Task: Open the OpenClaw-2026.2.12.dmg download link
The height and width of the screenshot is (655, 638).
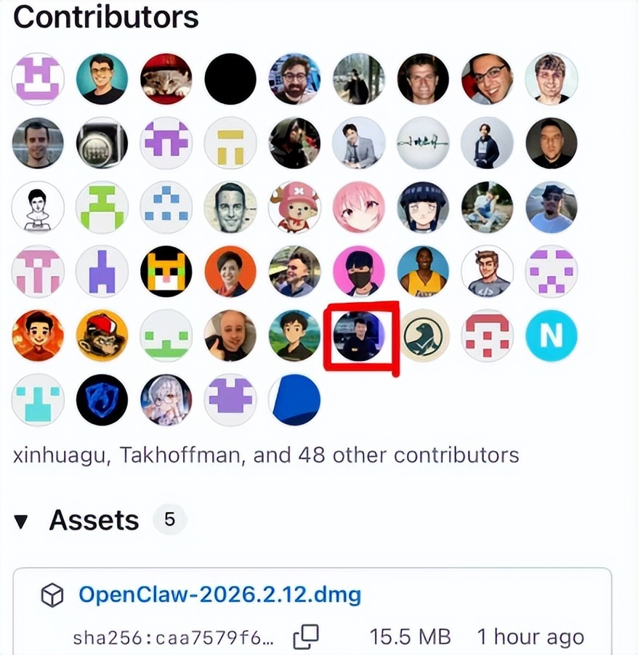Action: 220,595
